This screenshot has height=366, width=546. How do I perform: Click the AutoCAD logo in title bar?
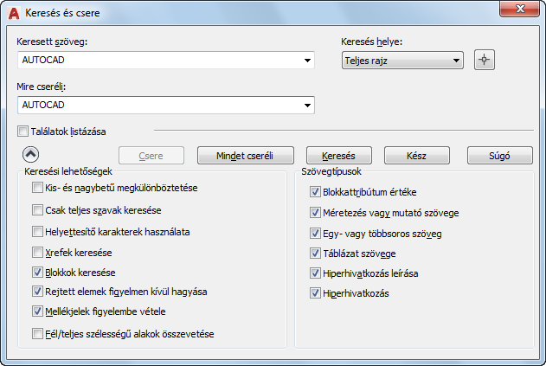tap(14, 13)
